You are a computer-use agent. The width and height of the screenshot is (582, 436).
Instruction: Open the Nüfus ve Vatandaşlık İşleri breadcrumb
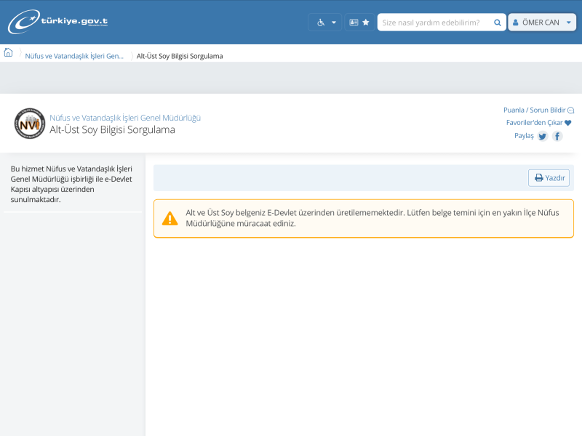(74, 56)
